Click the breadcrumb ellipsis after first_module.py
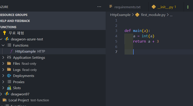This screenshot has width=193, height=106. pos(171,15)
